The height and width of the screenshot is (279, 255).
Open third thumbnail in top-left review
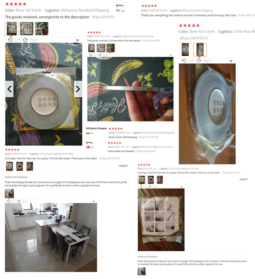pos(41,29)
